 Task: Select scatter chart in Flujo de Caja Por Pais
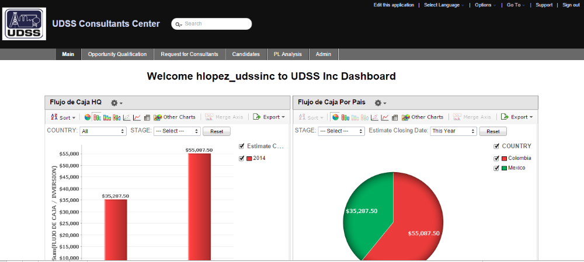(x=375, y=117)
